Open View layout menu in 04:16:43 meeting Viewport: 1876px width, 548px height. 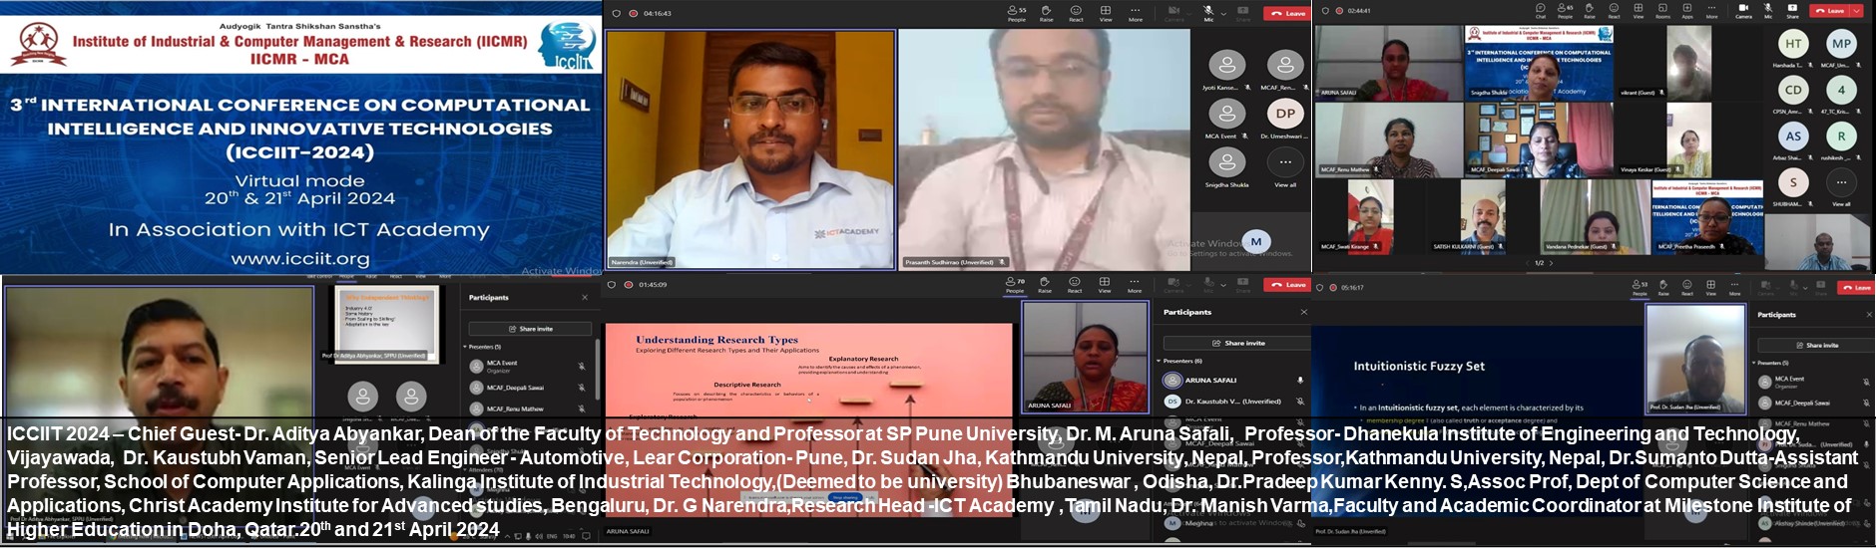(x=1106, y=13)
